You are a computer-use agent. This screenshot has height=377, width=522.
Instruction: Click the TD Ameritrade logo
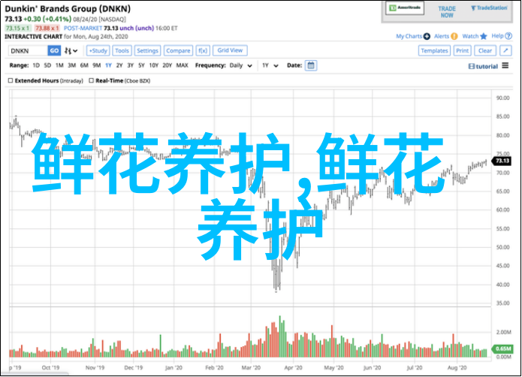[x=405, y=8]
